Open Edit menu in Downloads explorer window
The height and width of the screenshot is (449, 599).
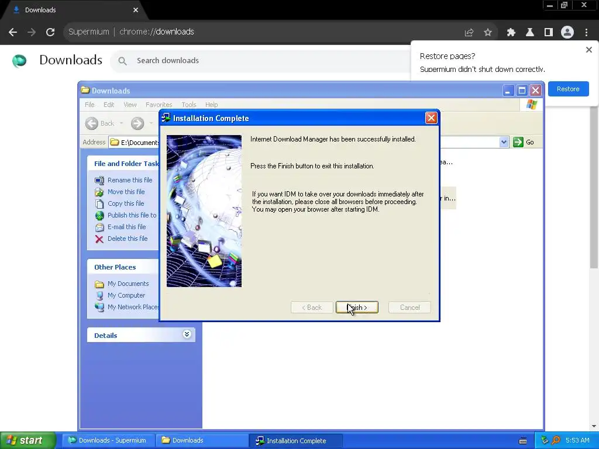coord(108,105)
